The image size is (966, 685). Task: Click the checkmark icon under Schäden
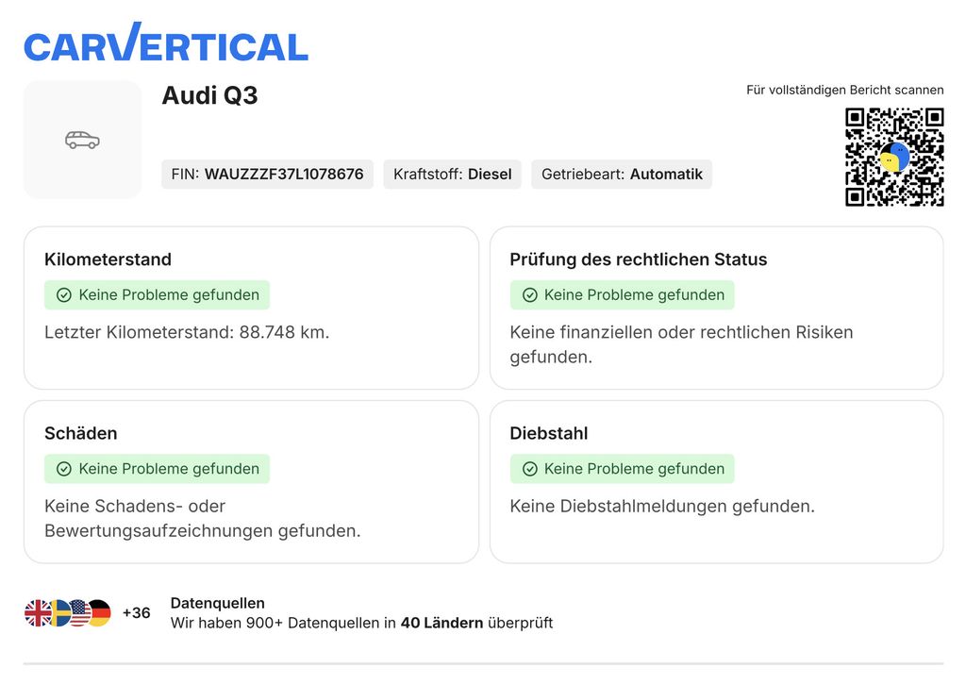(x=64, y=469)
